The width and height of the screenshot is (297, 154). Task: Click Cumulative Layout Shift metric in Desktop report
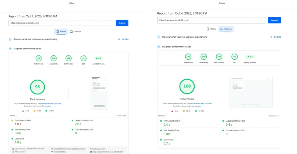pos(250,132)
